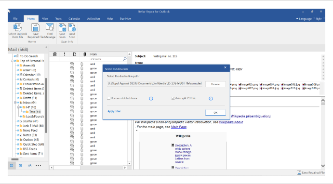Open the Language dropdown
The image size is (333, 184).
click(x=304, y=19)
